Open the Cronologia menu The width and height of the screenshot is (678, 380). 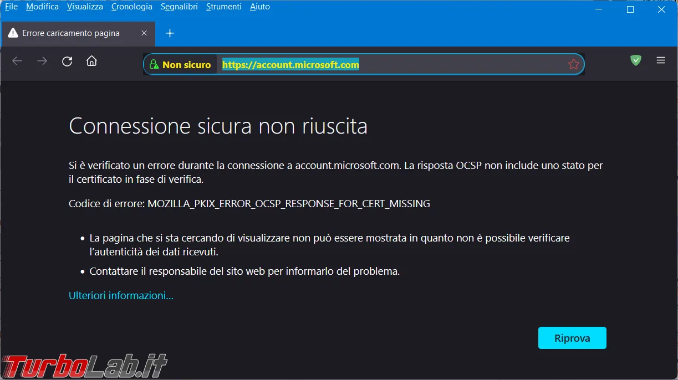click(x=131, y=7)
